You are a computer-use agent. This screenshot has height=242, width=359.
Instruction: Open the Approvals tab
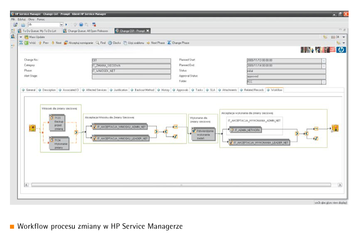pos(181,90)
